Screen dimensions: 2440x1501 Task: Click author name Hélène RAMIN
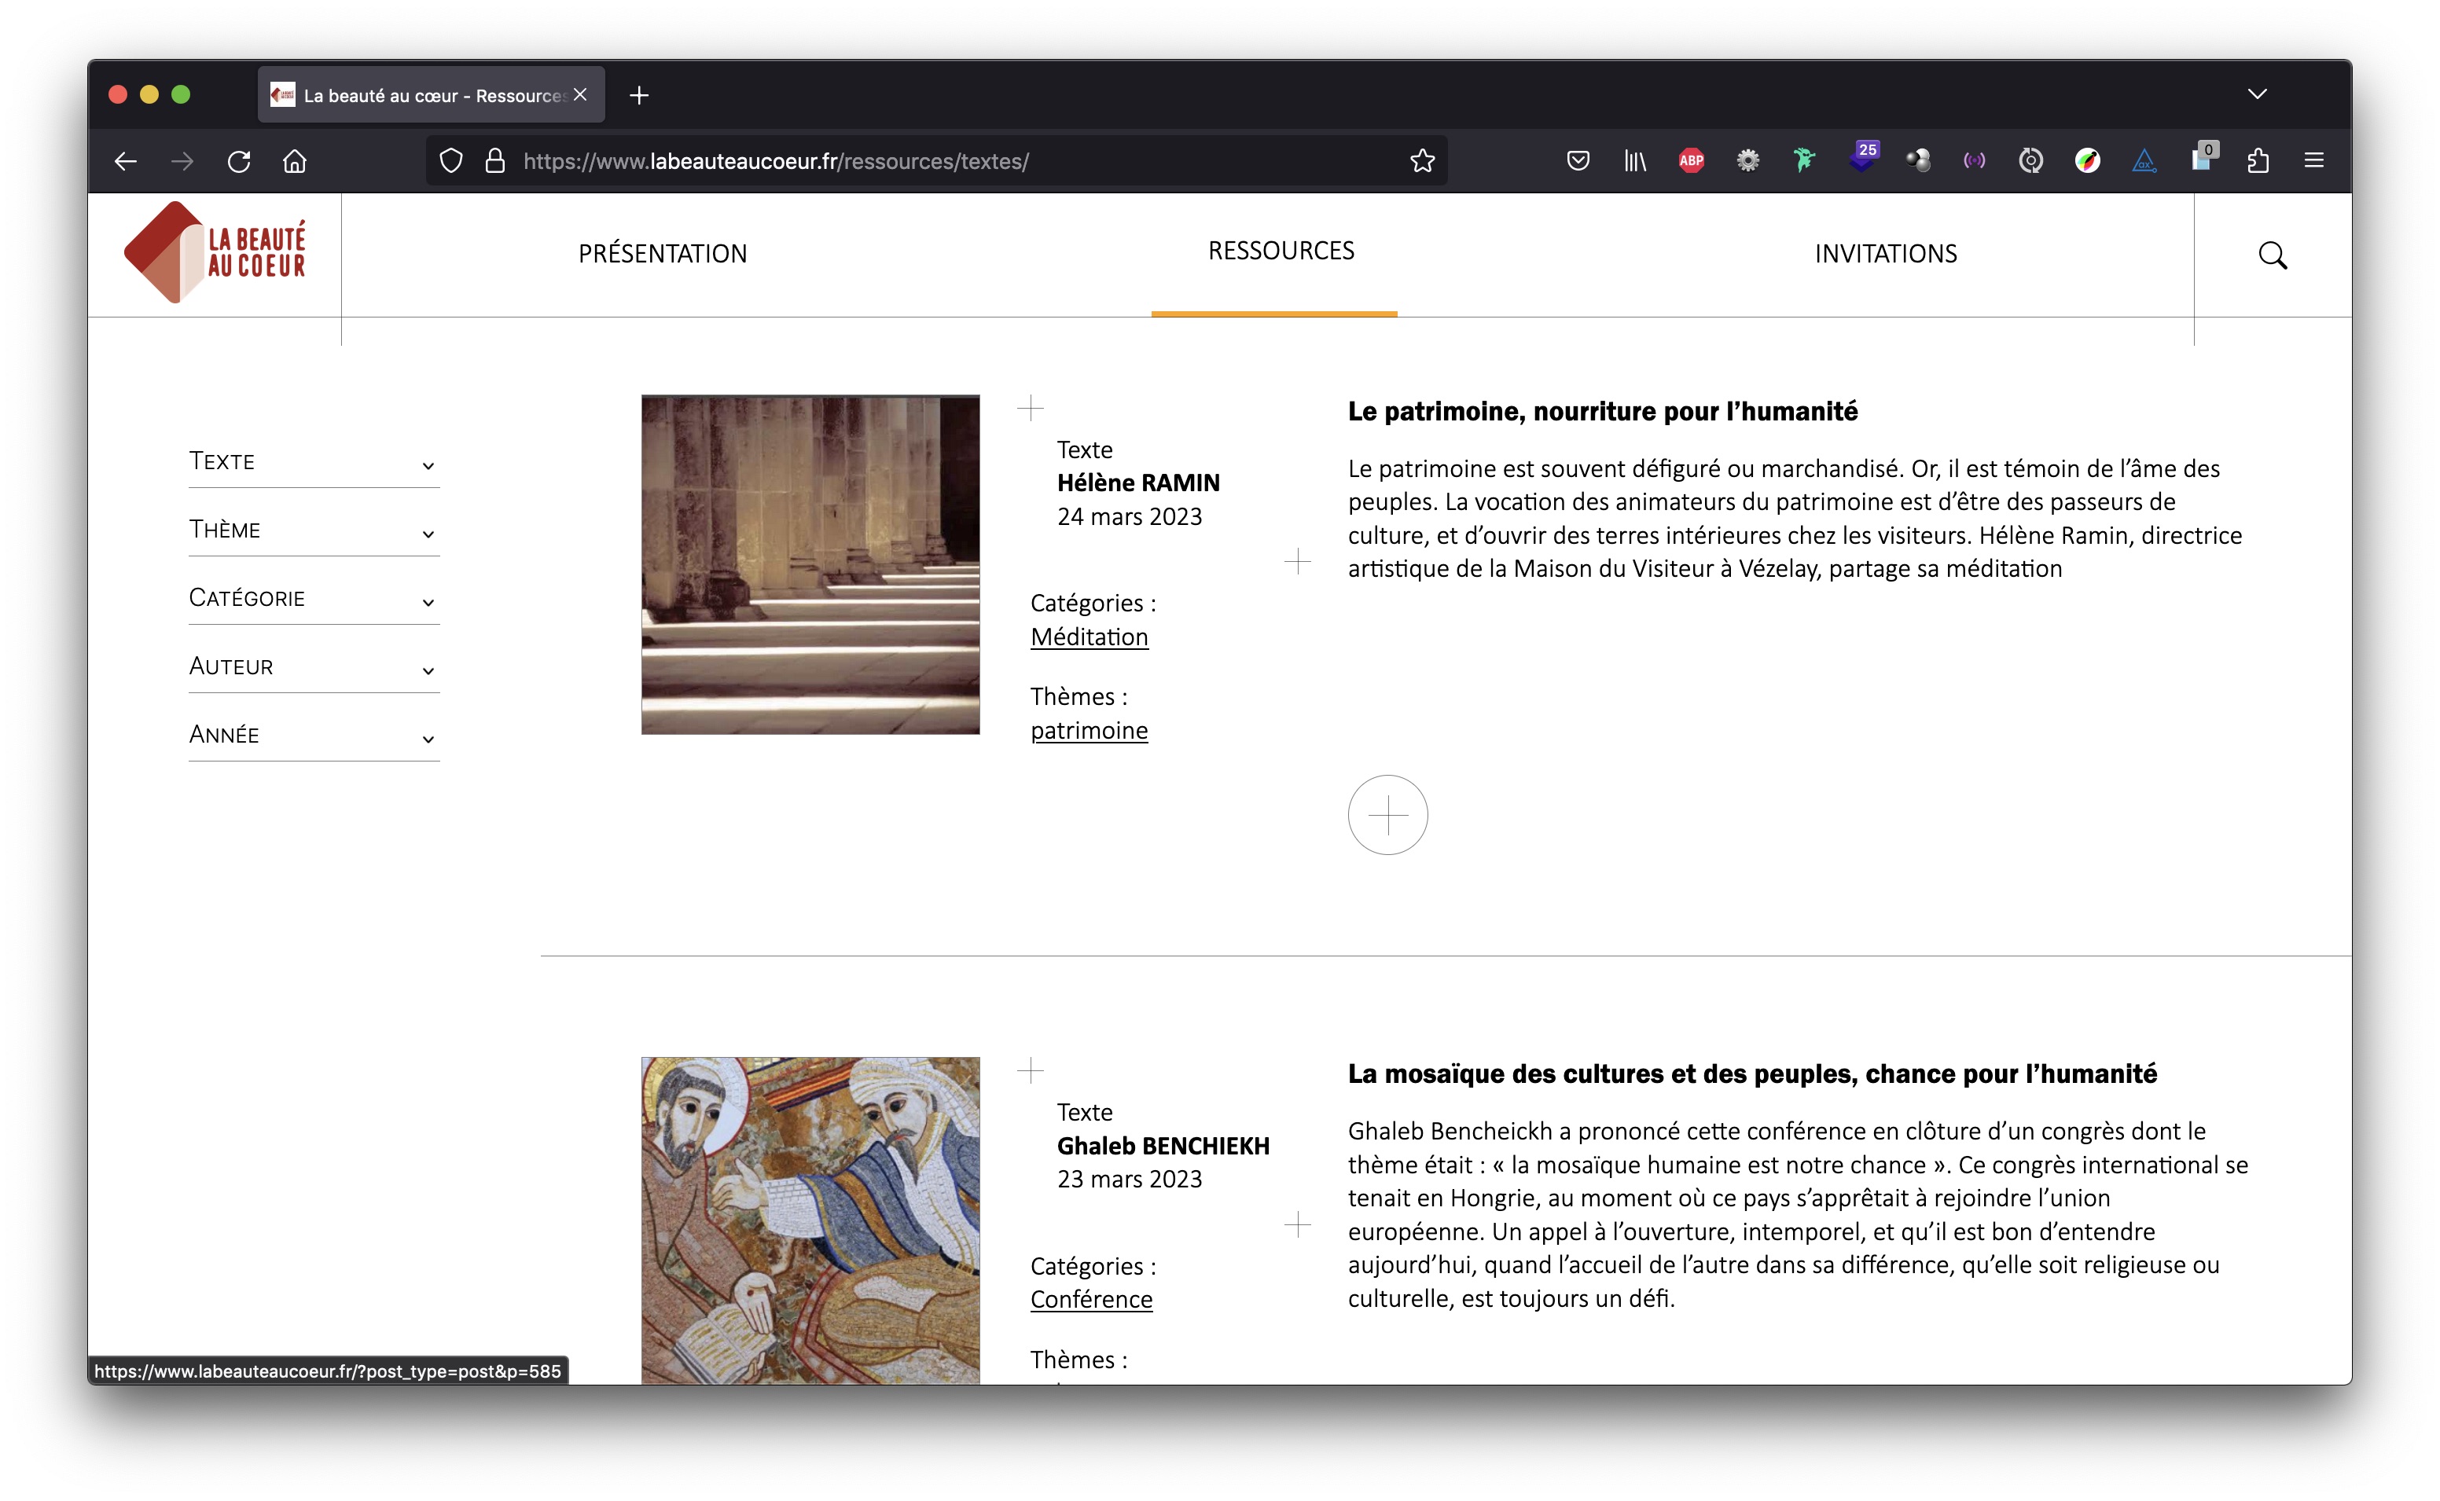point(1137,483)
